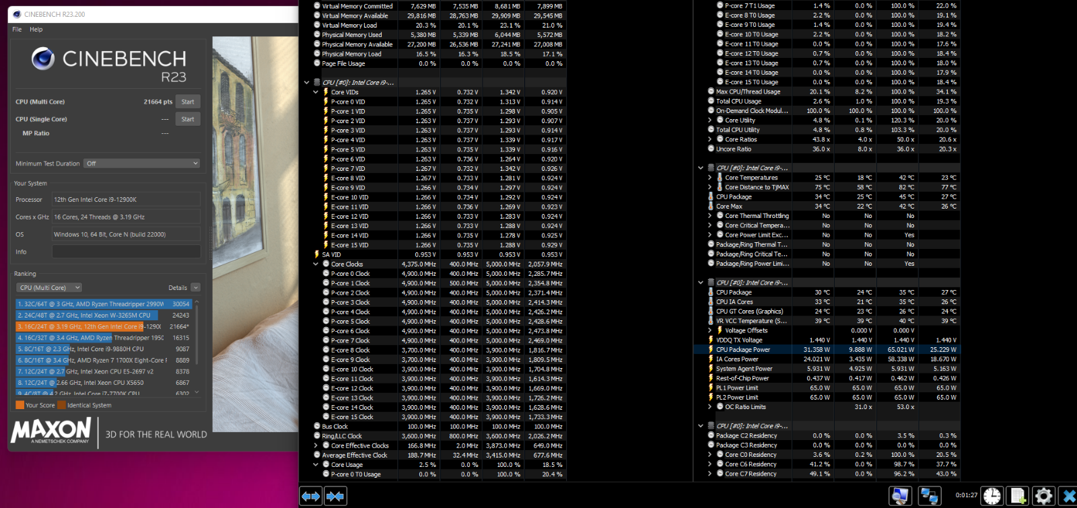
Task: Expand the Core Effective Clocks group
Action: [316, 445]
